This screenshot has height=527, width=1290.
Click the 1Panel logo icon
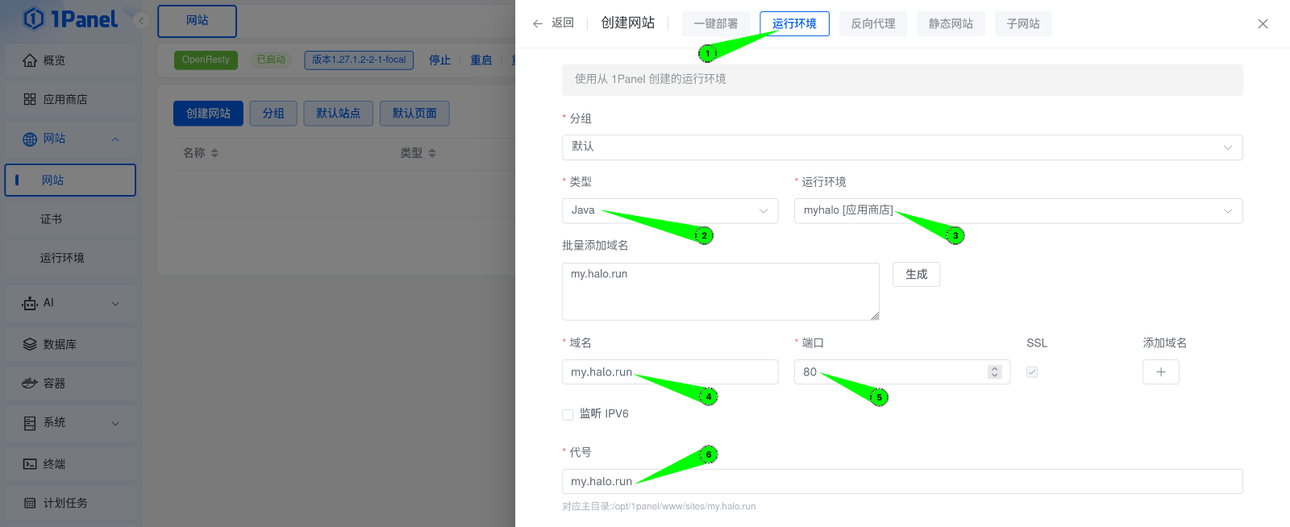click(x=34, y=19)
